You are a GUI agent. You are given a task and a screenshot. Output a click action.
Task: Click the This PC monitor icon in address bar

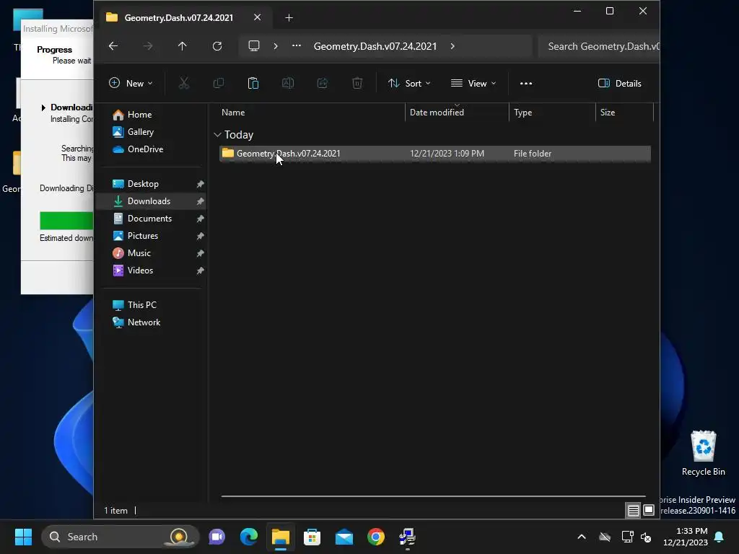254,46
